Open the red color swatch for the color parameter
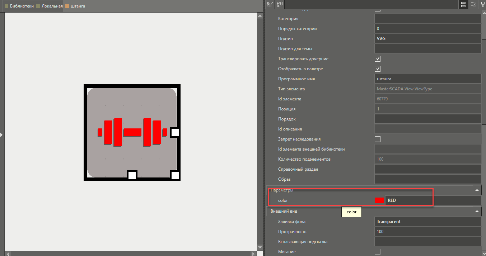 tap(379, 200)
